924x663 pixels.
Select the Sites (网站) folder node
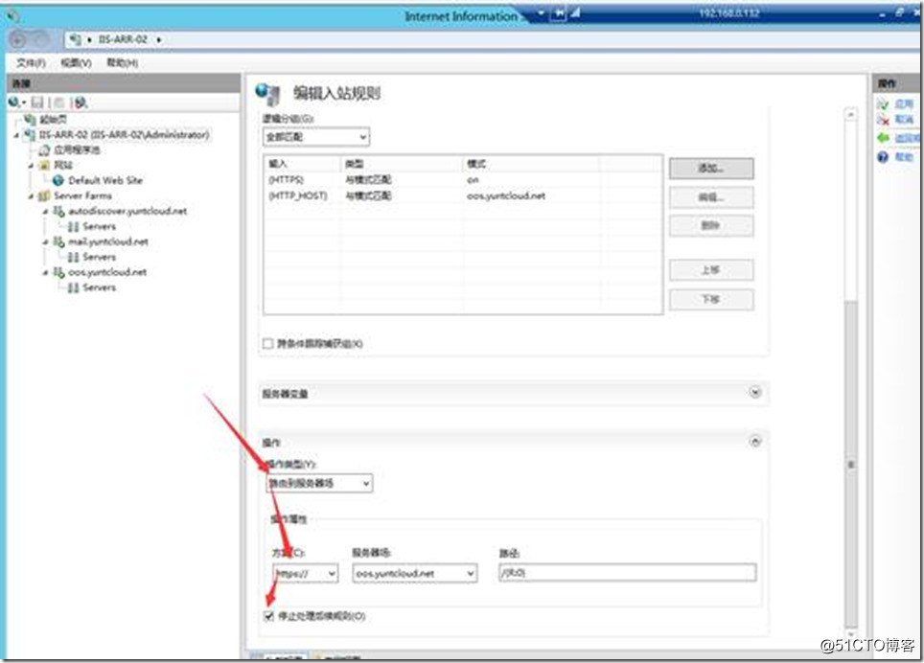63,165
